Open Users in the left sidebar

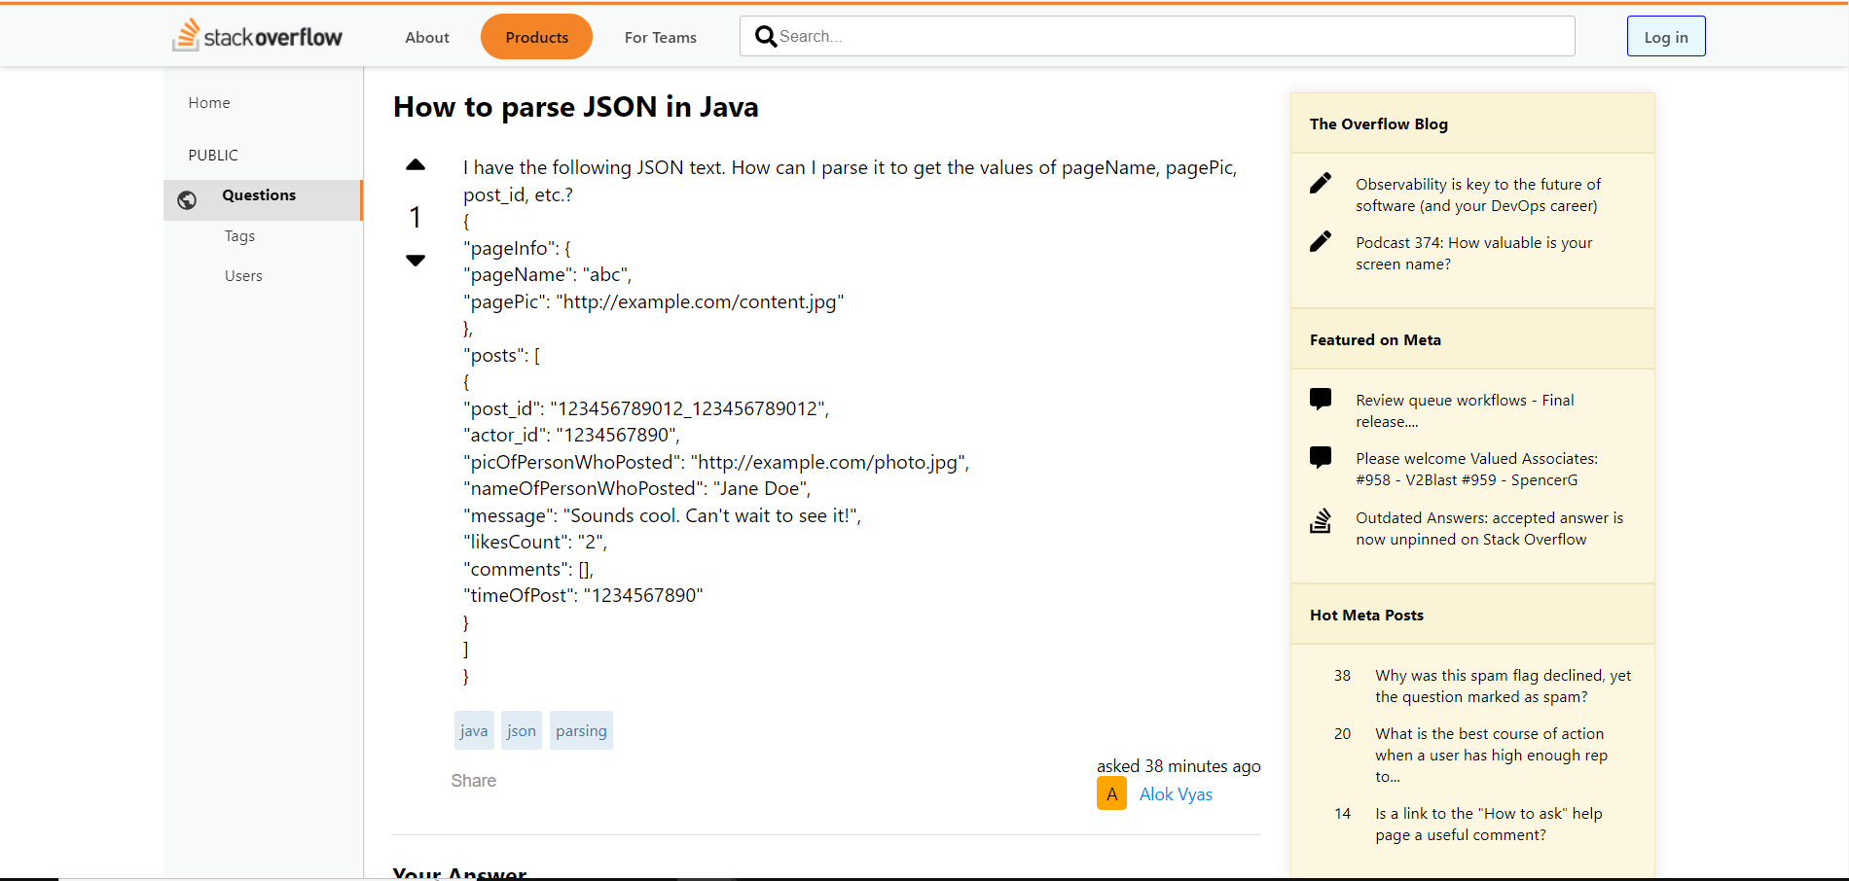pyautogui.click(x=243, y=276)
